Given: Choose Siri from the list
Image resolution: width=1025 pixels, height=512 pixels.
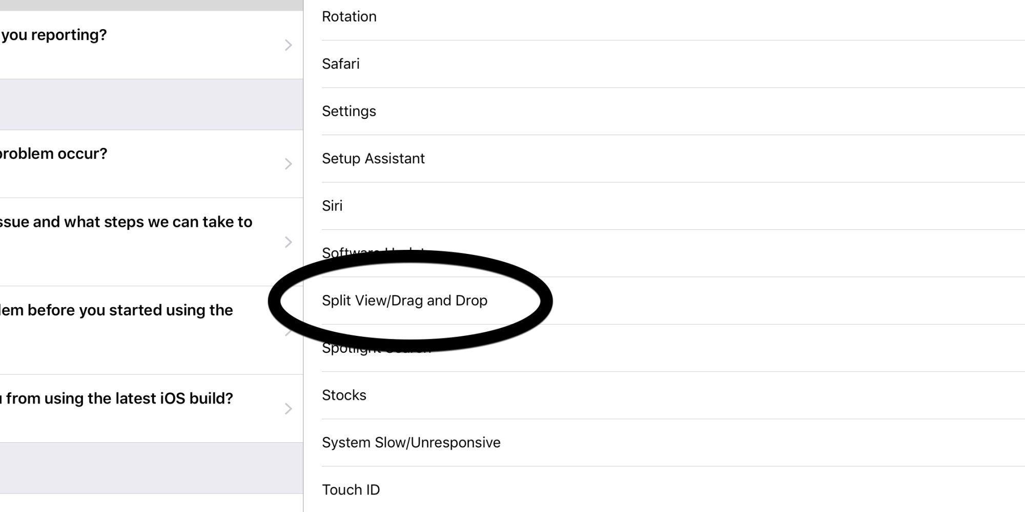Looking at the screenshot, I should [332, 206].
